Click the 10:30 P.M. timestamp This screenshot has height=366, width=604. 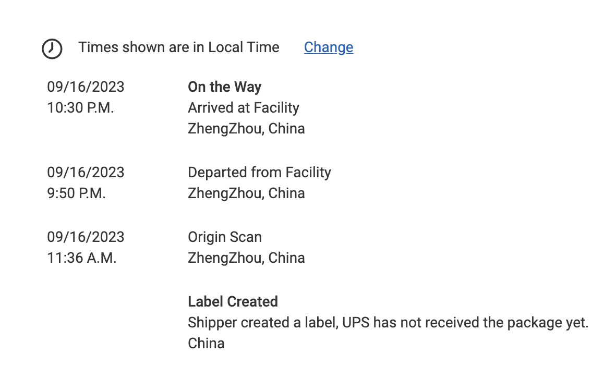[80, 108]
